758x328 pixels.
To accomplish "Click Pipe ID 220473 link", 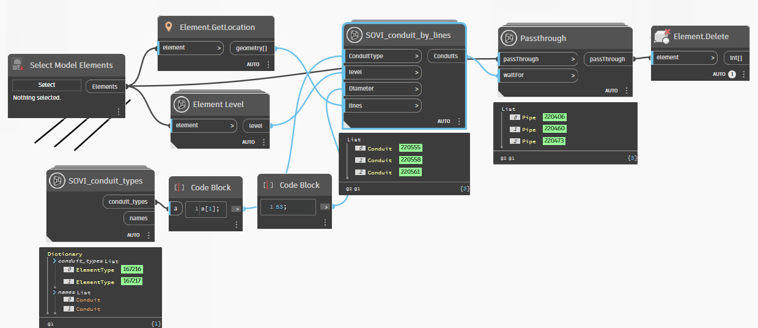I will pyautogui.click(x=554, y=141).
